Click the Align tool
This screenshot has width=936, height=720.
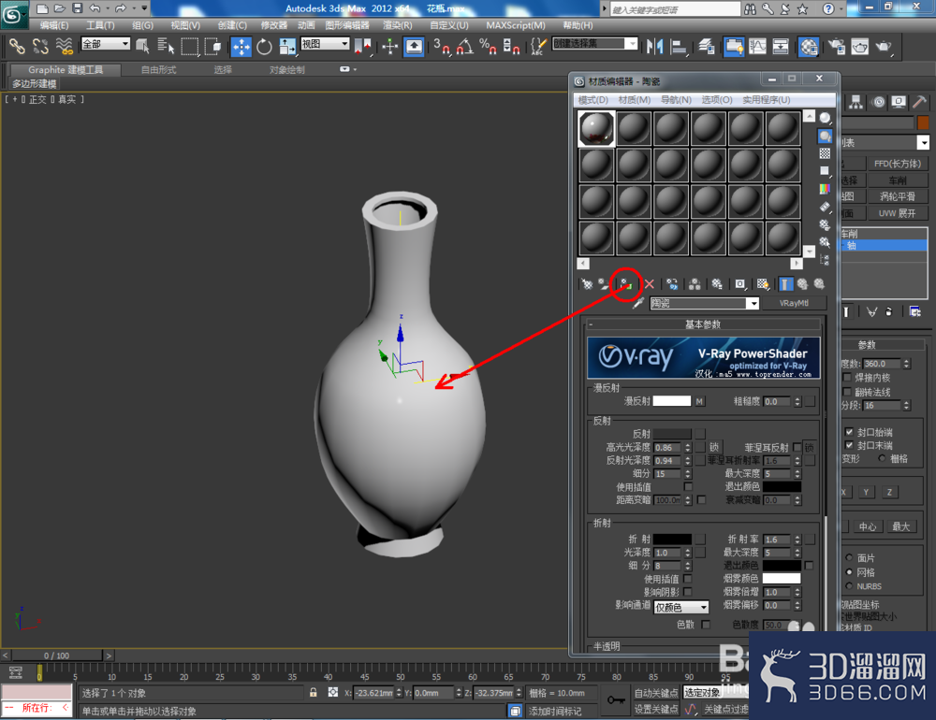click(679, 47)
